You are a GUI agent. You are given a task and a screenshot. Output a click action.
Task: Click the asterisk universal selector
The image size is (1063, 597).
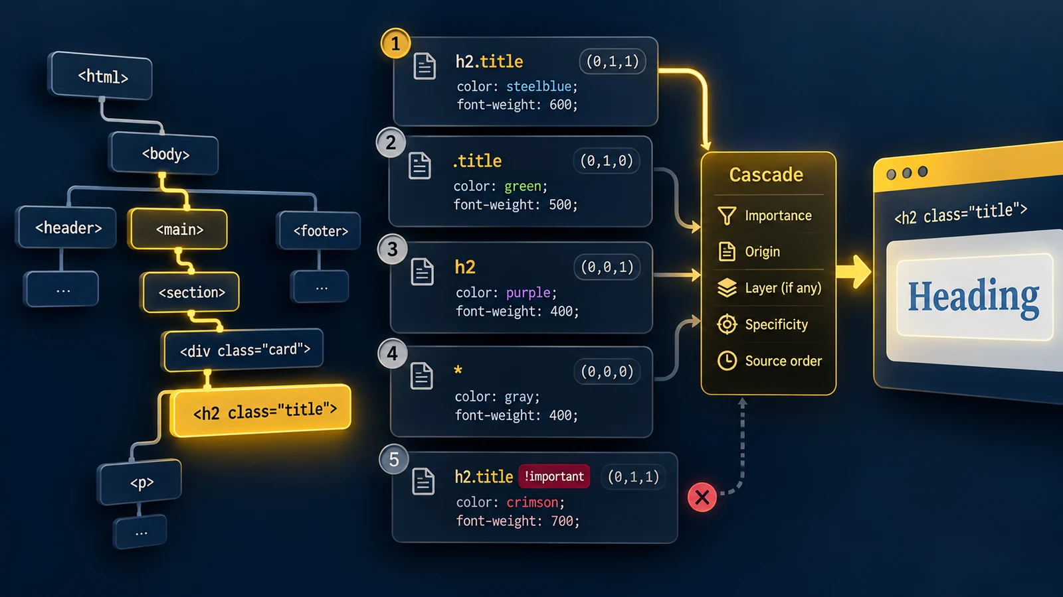pyautogui.click(x=458, y=370)
